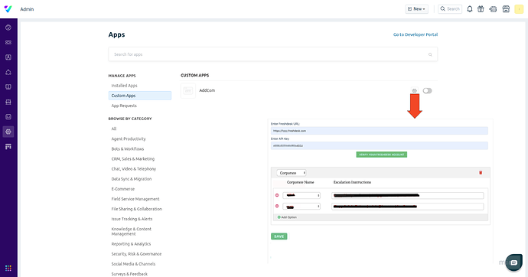Browse the All category
This screenshot has height=277, width=528.
click(x=114, y=129)
